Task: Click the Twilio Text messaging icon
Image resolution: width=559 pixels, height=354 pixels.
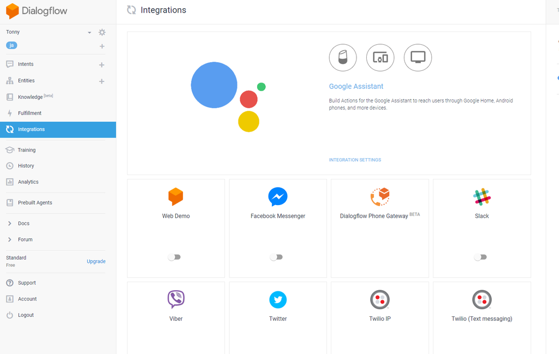Action: click(x=482, y=299)
